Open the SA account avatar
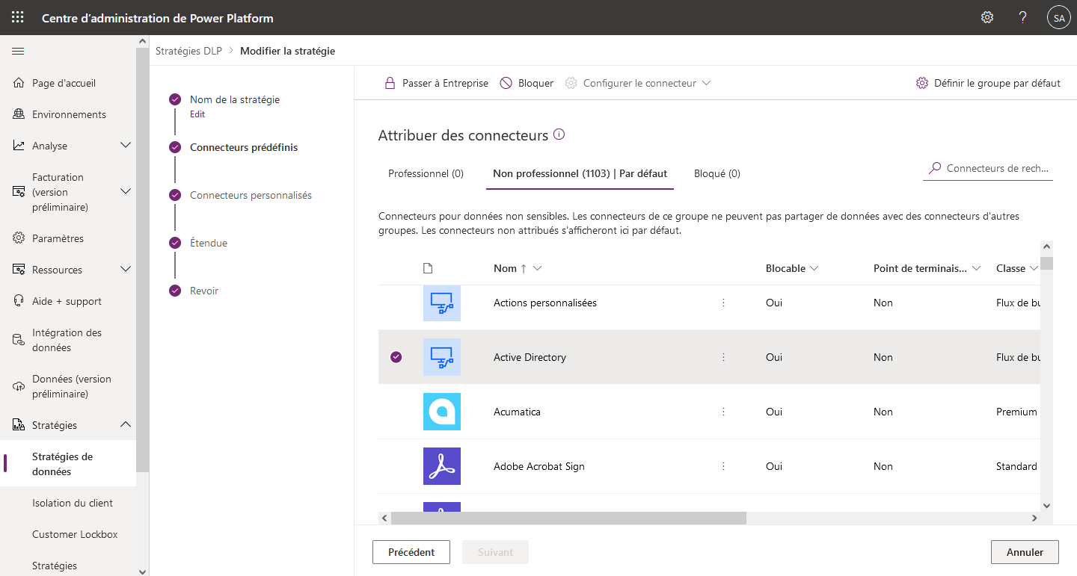1077x576 pixels. coord(1058,17)
